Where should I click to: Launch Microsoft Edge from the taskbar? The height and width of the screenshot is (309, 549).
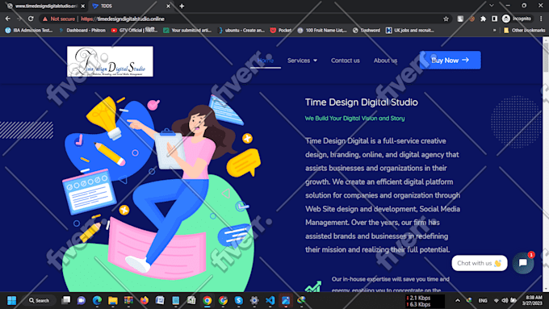(x=97, y=301)
